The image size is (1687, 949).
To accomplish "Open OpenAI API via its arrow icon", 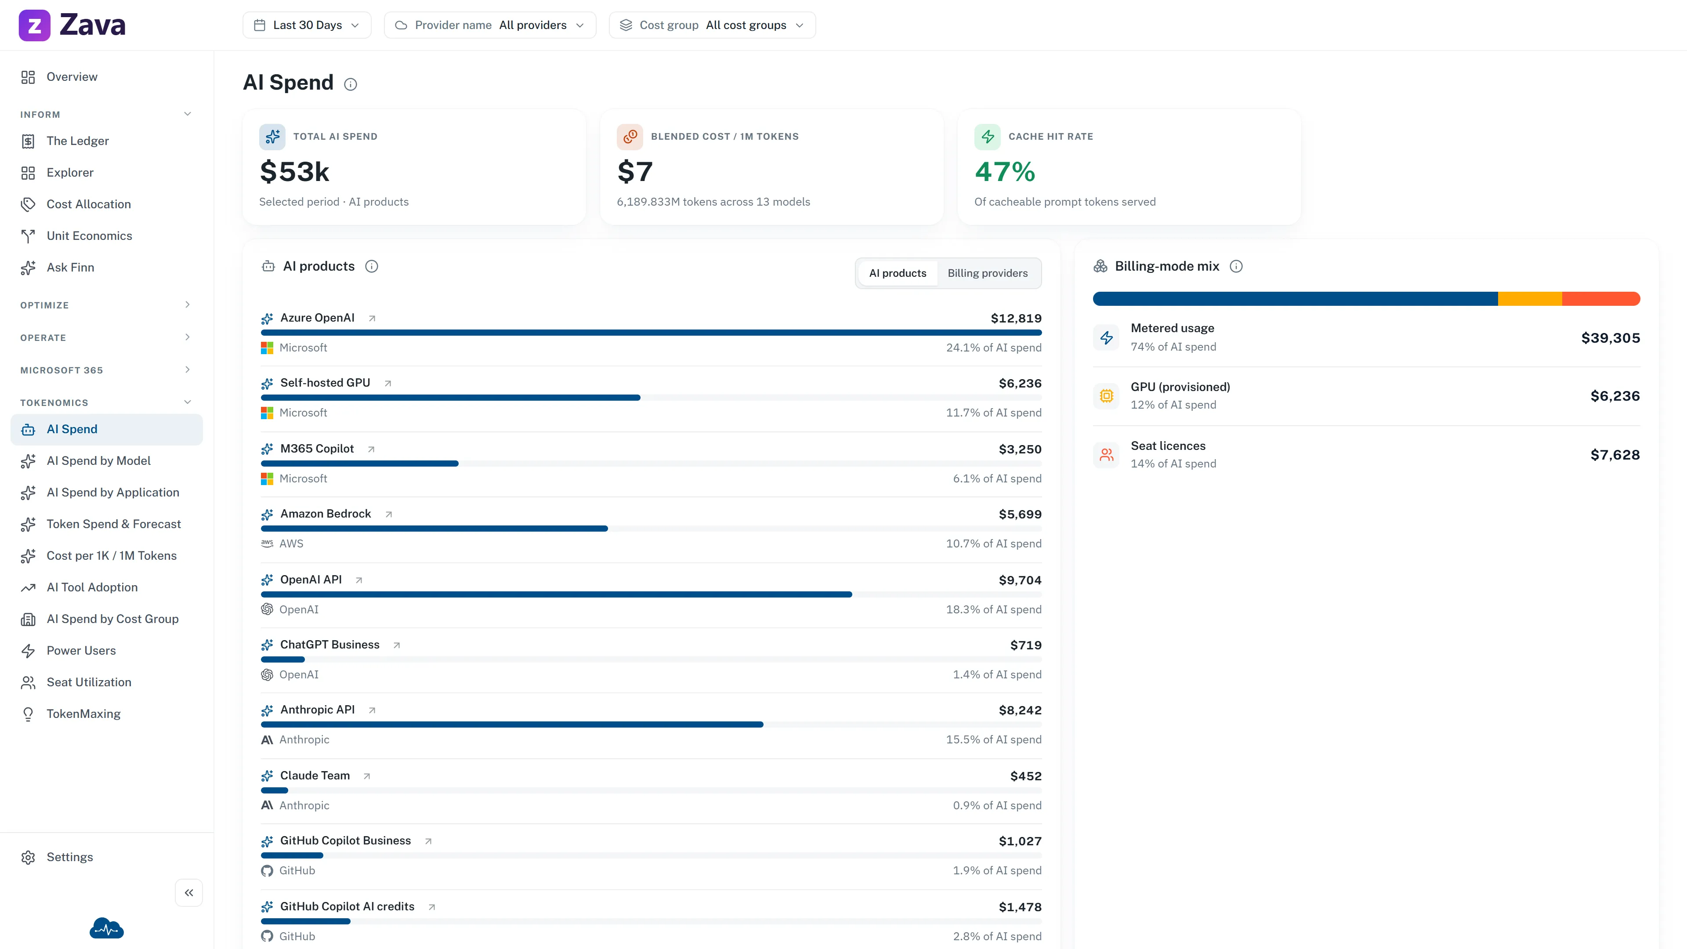I will point(359,580).
